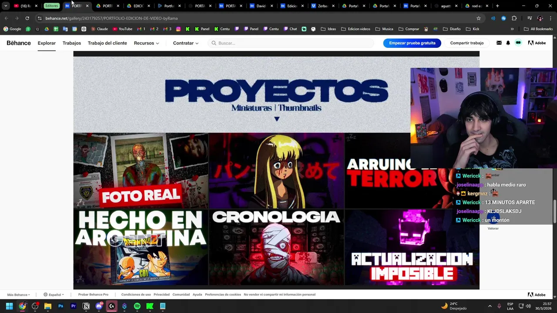Open the YouTube bookmark
Screen dimensions: 557x313
[122, 29]
